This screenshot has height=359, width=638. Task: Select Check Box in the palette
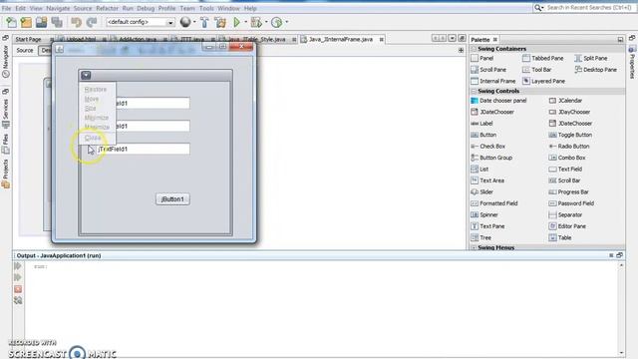click(x=487, y=147)
